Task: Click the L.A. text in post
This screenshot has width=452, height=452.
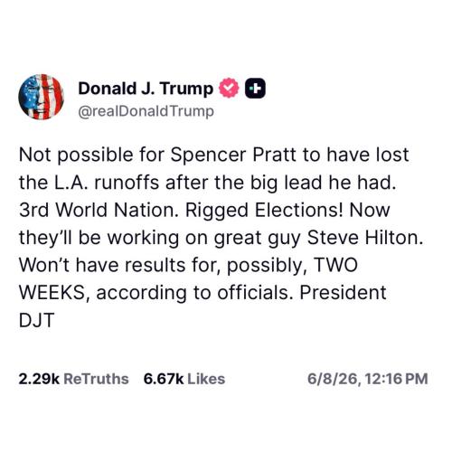Action: [71, 183]
